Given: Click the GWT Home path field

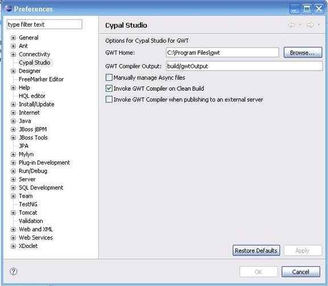Looking at the screenshot, I should tap(222, 52).
